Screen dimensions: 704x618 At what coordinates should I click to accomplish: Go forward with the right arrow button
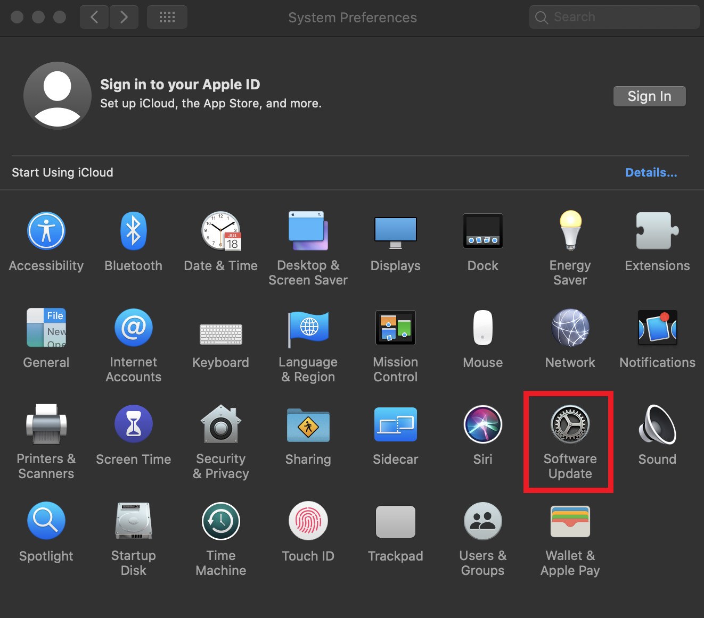point(124,17)
